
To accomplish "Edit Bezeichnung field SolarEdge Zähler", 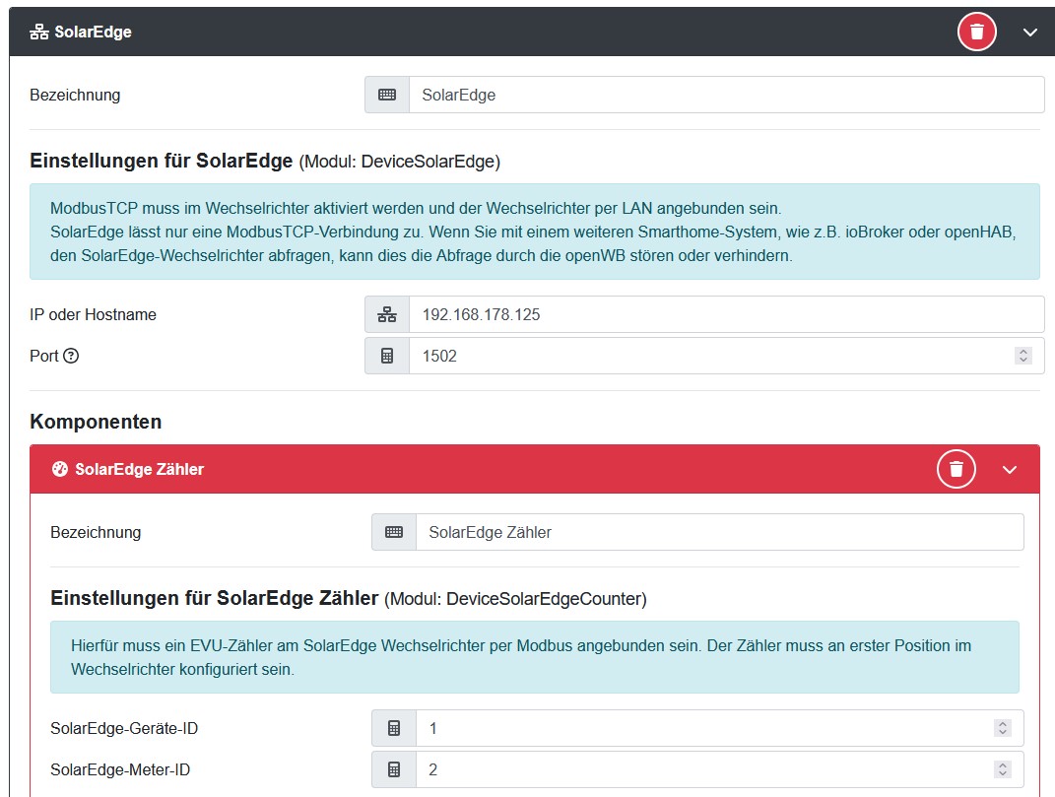I will [x=720, y=532].
